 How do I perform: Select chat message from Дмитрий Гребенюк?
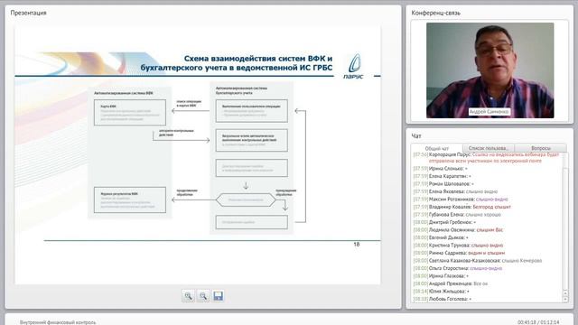click(x=444, y=222)
